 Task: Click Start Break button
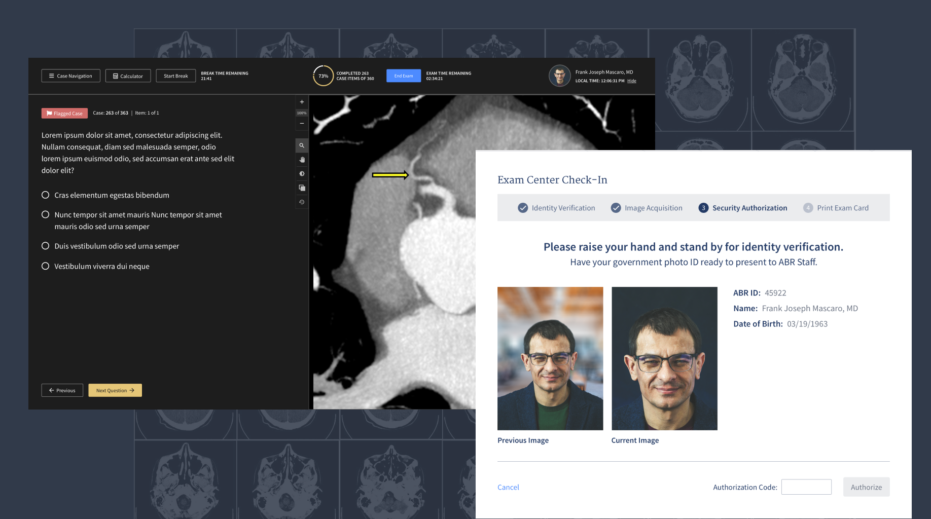pyautogui.click(x=175, y=76)
